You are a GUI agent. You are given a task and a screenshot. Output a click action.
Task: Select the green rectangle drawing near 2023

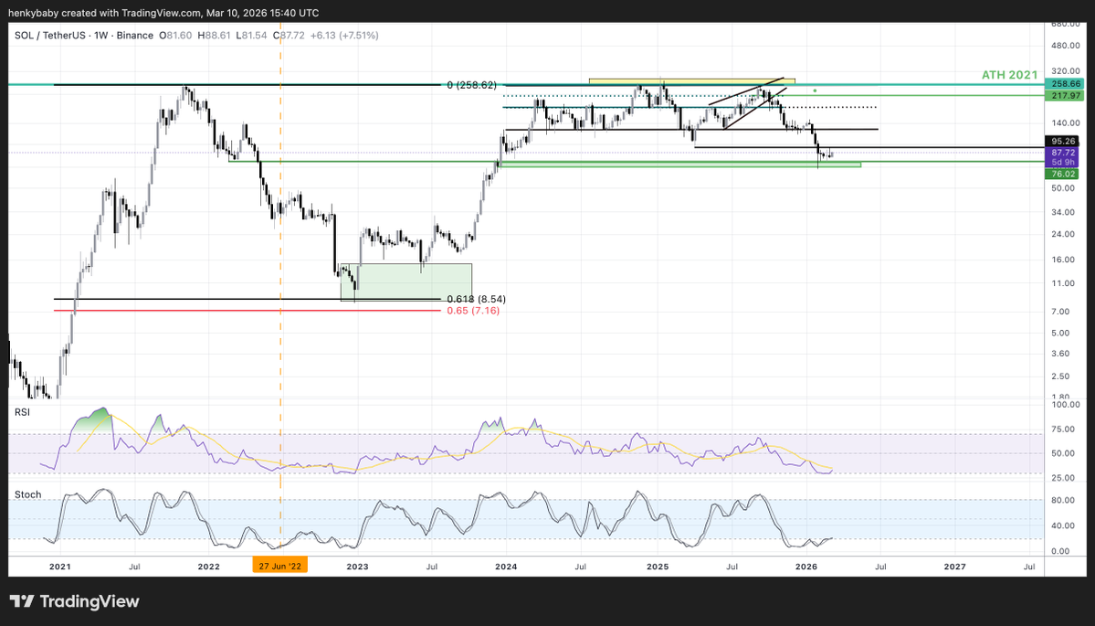tap(405, 281)
